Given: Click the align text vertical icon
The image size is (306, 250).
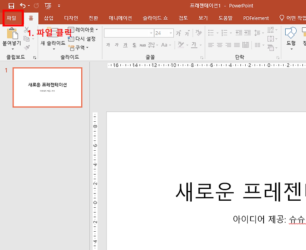Looking at the screenshot, I should [x=271, y=39].
